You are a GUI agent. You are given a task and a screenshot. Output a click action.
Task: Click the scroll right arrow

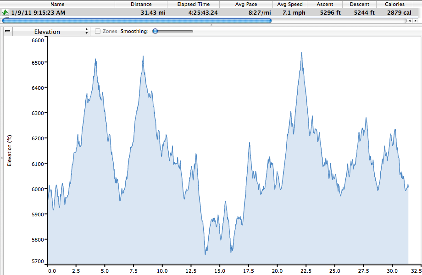point(415,21)
